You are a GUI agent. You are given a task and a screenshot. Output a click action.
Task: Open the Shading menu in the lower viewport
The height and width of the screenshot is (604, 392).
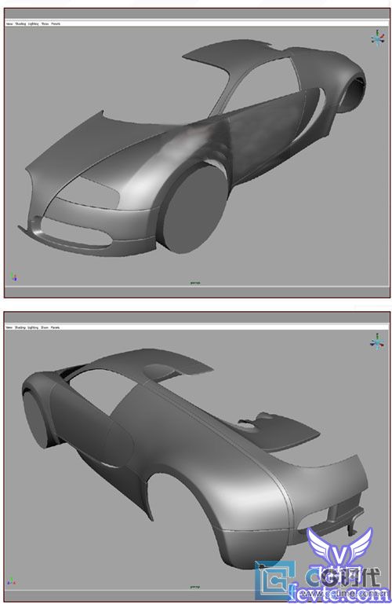click(20, 328)
